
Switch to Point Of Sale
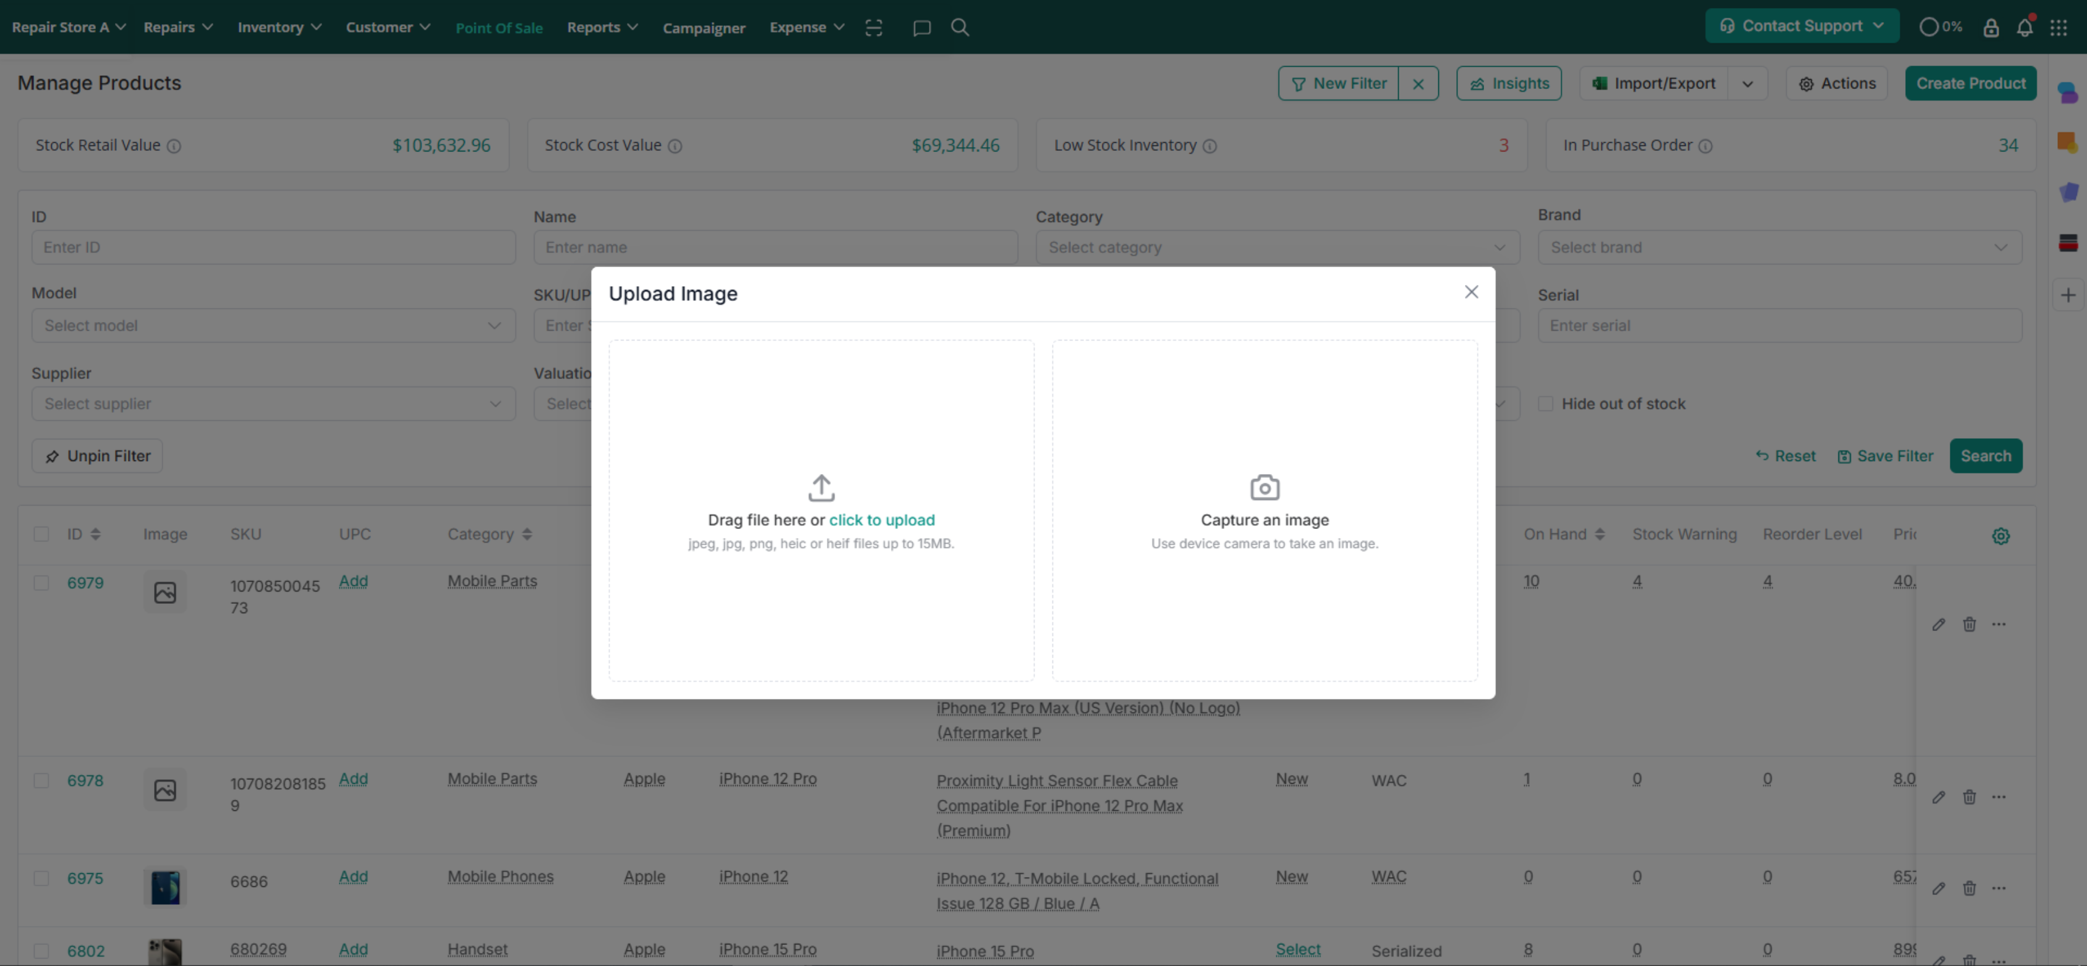(x=499, y=27)
